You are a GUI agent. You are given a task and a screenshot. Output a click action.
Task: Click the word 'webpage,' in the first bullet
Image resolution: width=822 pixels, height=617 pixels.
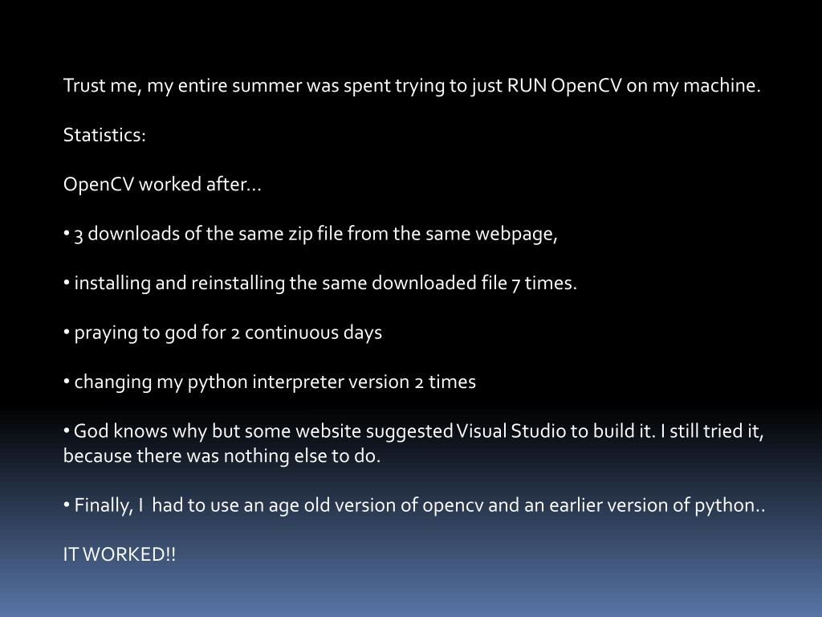[x=516, y=234]
